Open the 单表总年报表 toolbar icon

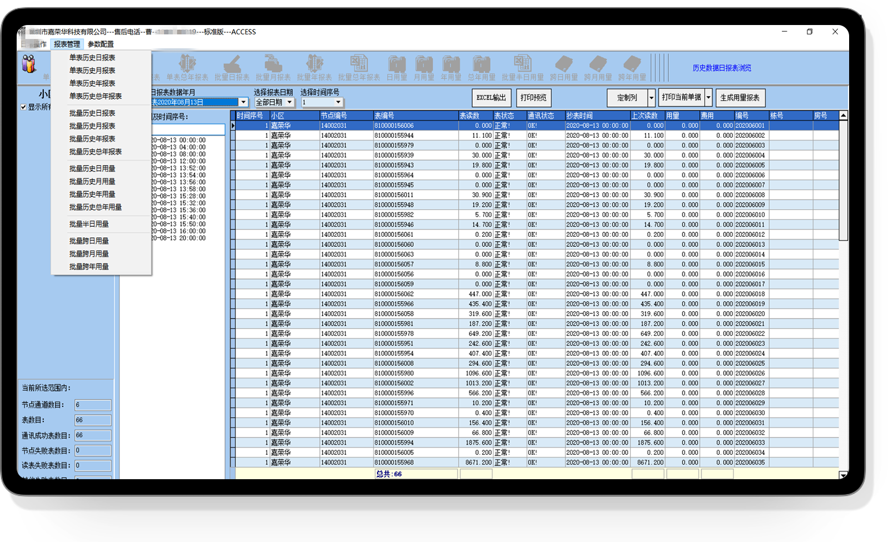coord(187,68)
